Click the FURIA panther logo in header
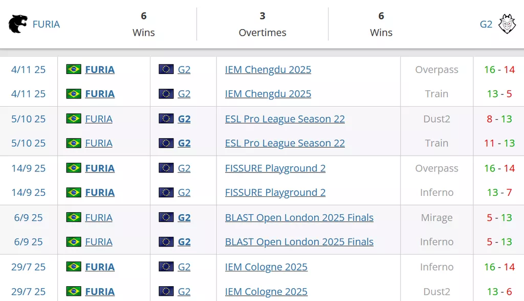 click(18, 24)
